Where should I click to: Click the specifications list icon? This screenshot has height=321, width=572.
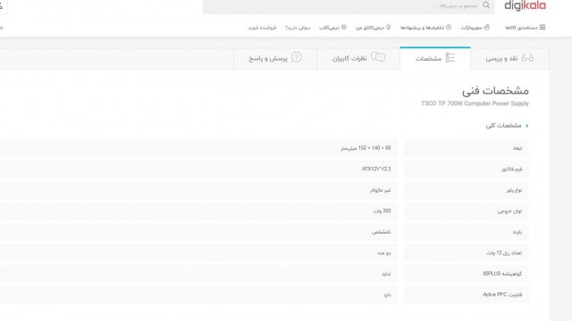pyautogui.click(x=450, y=57)
